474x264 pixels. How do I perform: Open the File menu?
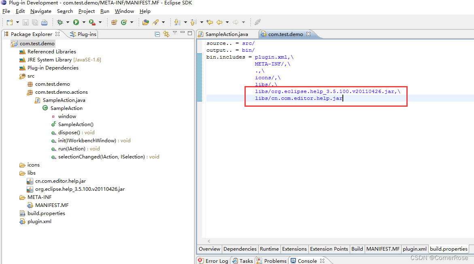(6, 11)
